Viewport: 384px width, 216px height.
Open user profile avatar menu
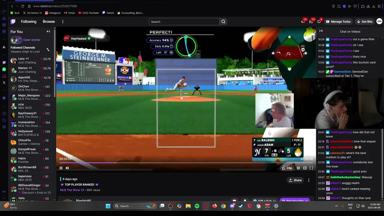(379, 21)
